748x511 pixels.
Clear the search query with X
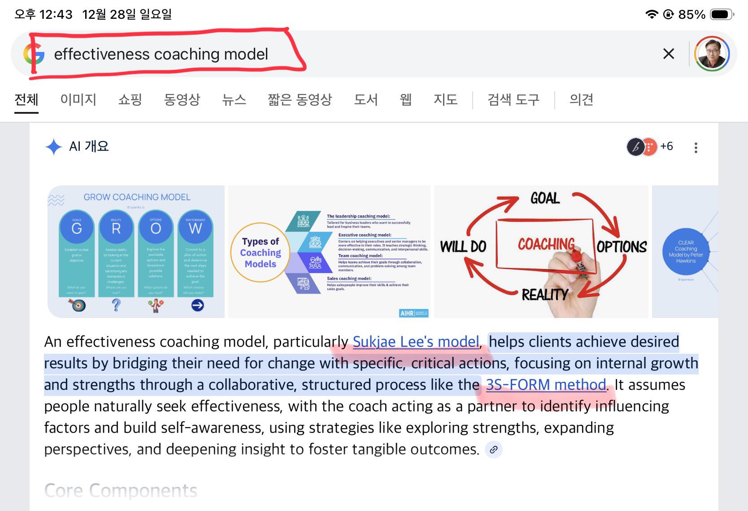tap(668, 54)
